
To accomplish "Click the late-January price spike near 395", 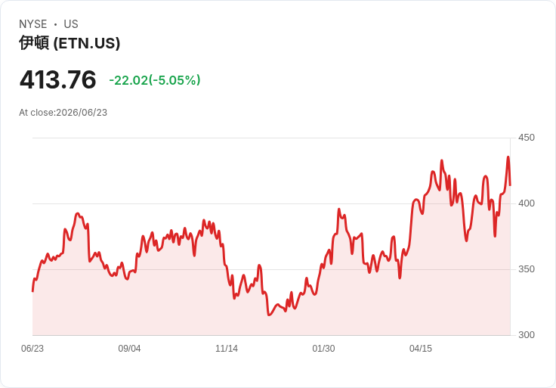I will 339,210.
